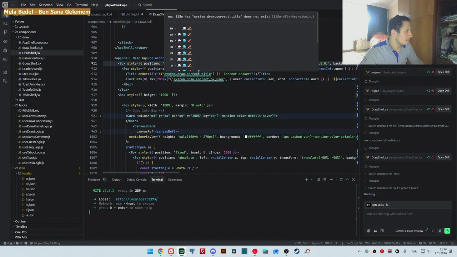
Task: Switch to the Problems tab
Action: (97, 180)
